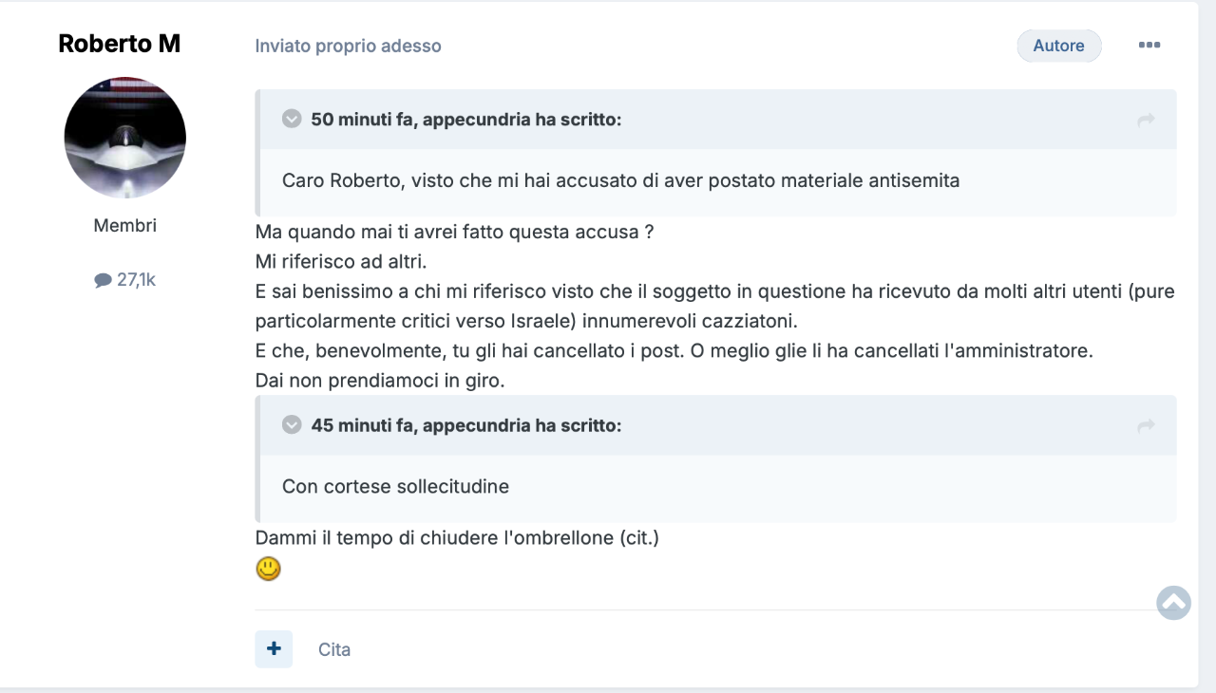
Task: Click the speech bubble post count icon
Action: pos(103,280)
